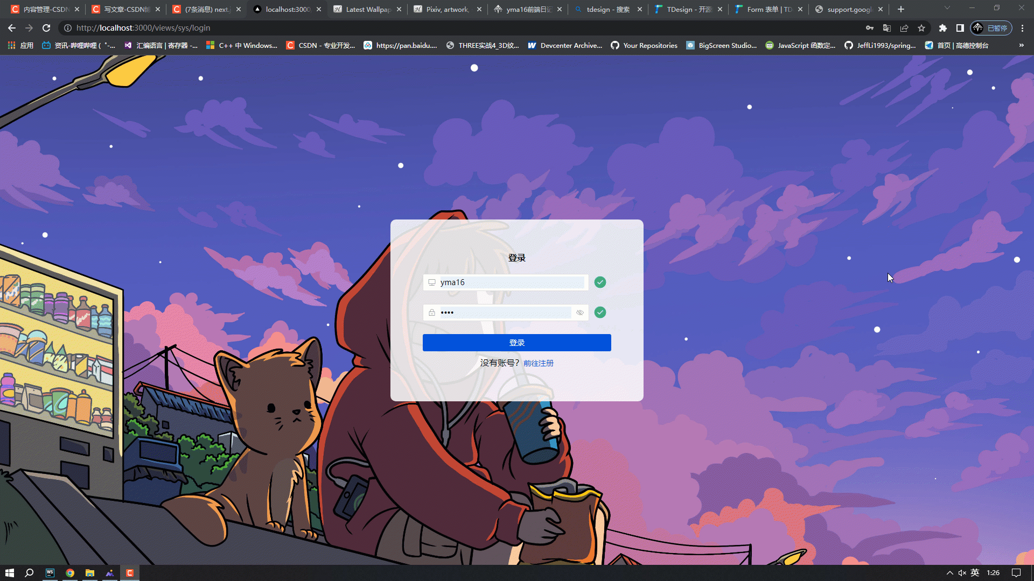Toggle password visibility with the eye icon
This screenshot has height=581, width=1034.
[x=580, y=312]
